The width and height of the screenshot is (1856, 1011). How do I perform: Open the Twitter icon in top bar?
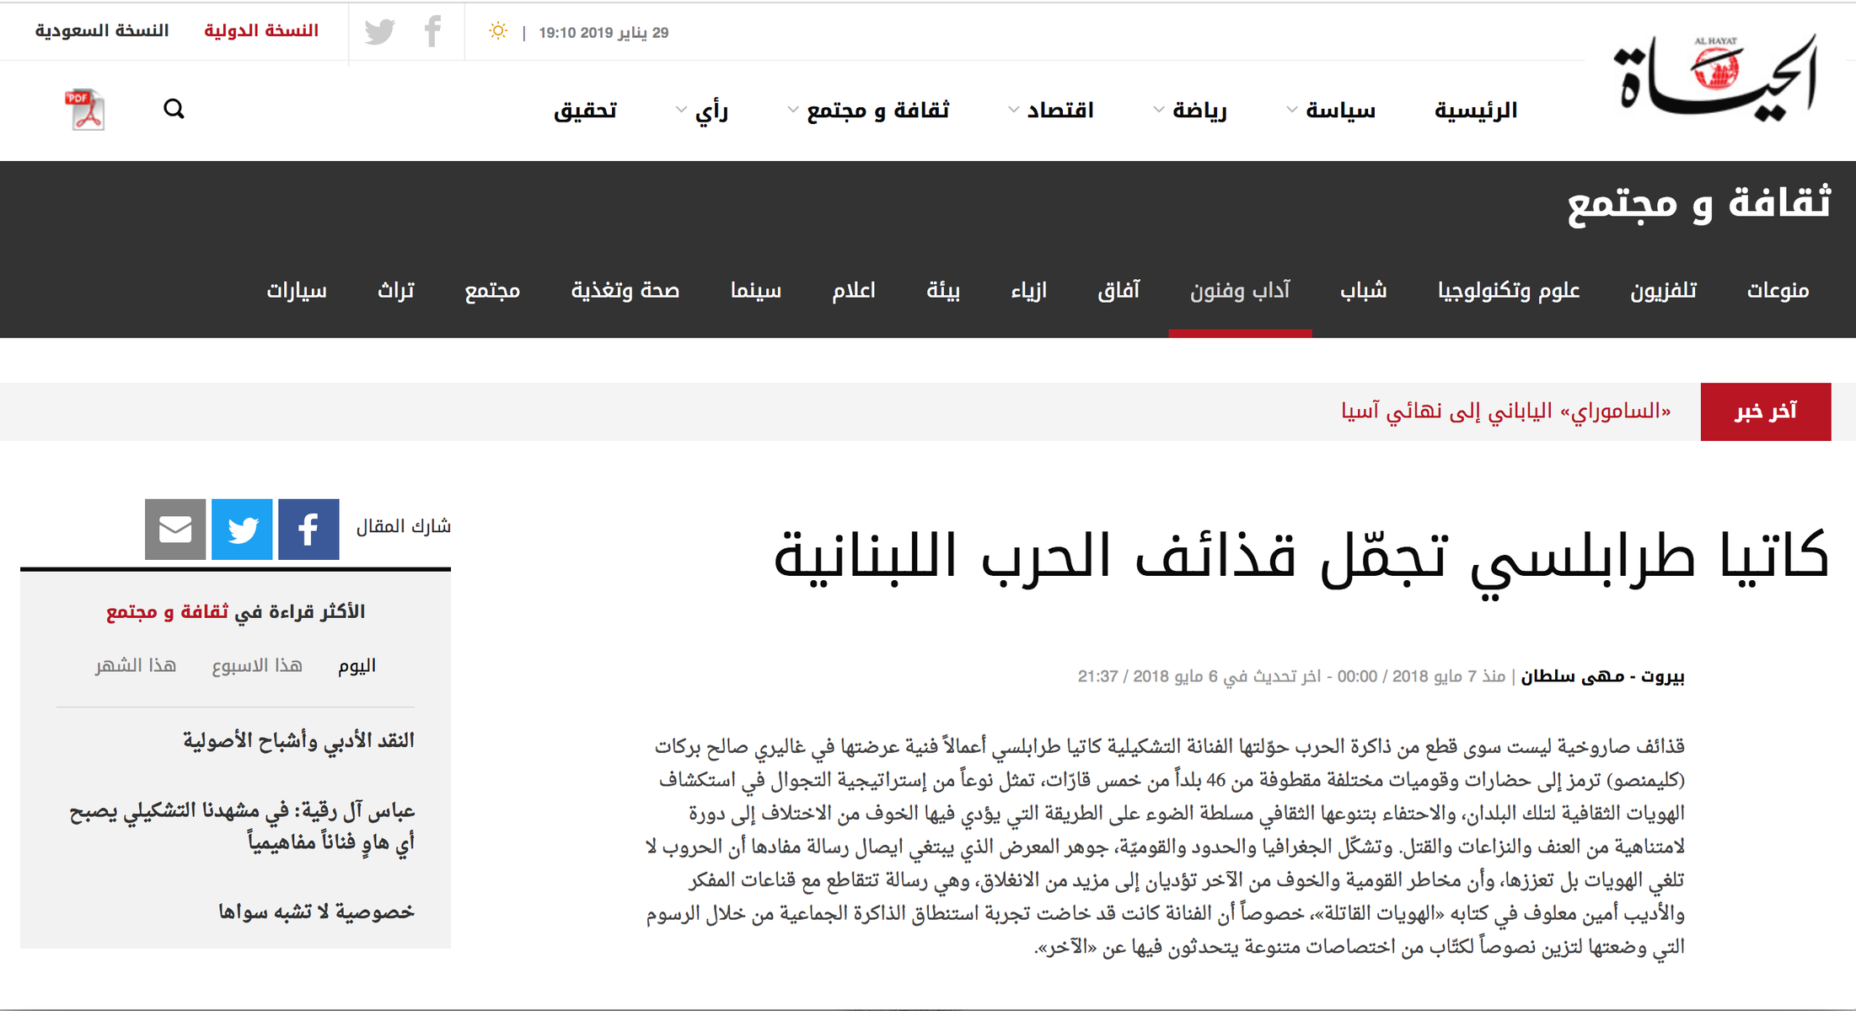coord(380,32)
